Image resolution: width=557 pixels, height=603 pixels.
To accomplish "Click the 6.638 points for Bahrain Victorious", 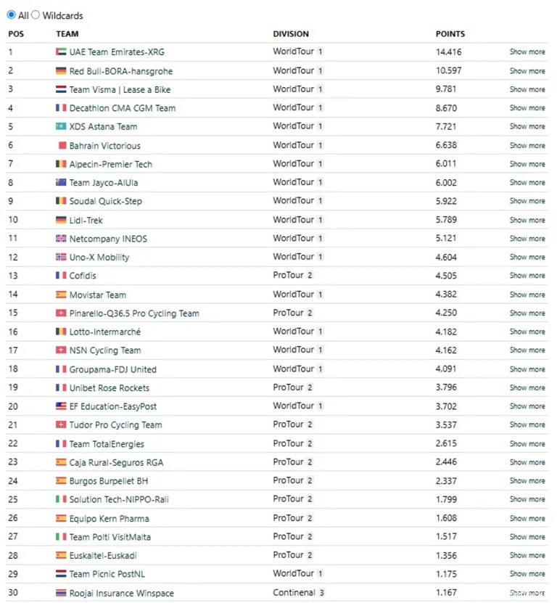I will coord(446,145).
